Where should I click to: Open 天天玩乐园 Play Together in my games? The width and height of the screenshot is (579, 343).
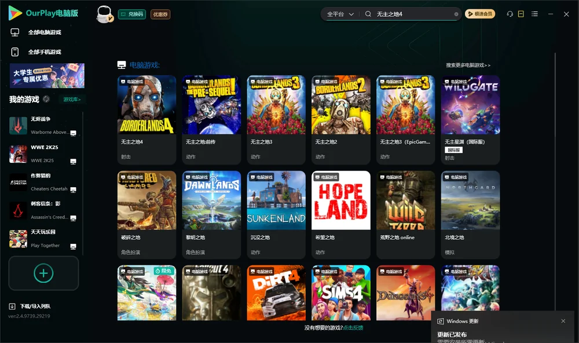click(x=43, y=239)
